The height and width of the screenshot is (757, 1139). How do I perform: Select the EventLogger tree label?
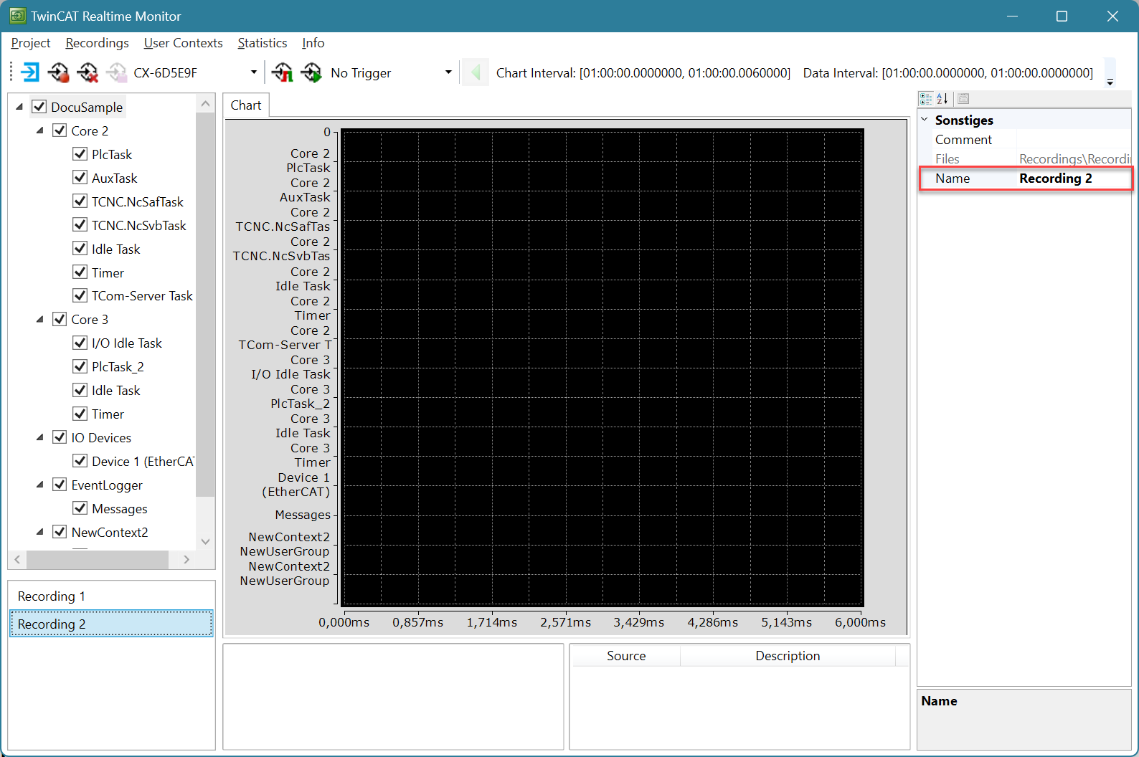click(x=107, y=485)
